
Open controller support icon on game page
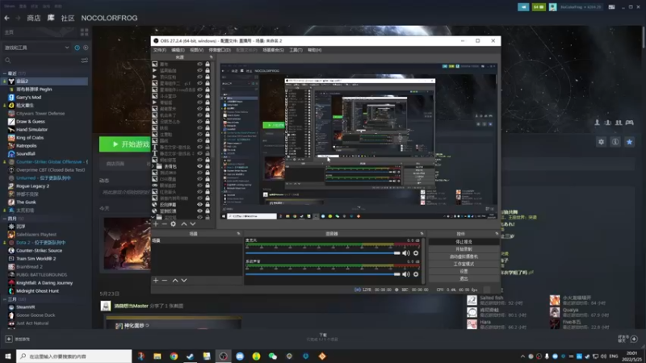(x=630, y=123)
